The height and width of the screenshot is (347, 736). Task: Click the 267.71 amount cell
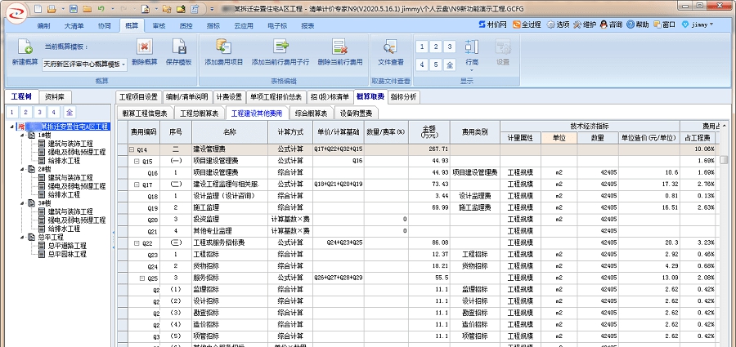pos(429,149)
